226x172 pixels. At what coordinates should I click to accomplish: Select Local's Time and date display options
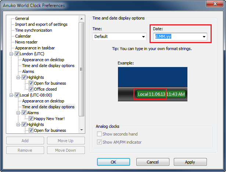click(48, 107)
